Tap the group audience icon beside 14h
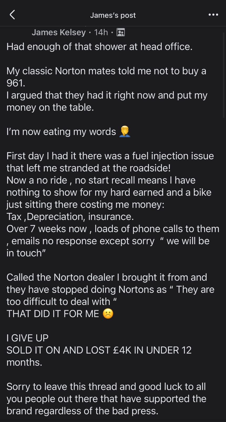The image size is (226, 422). click(x=121, y=32)
